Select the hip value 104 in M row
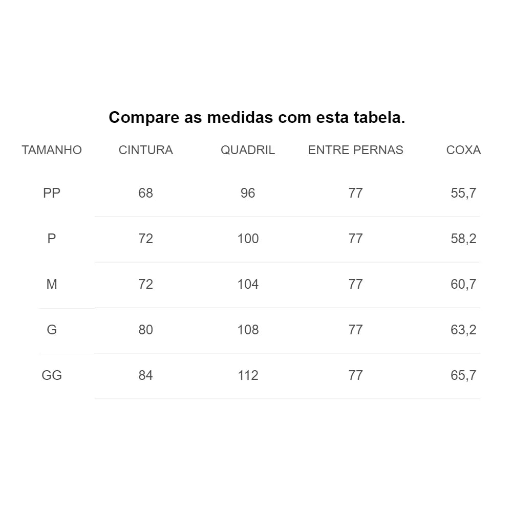The width and height of the screenshot is (512, 512). (x=248, y=284)
